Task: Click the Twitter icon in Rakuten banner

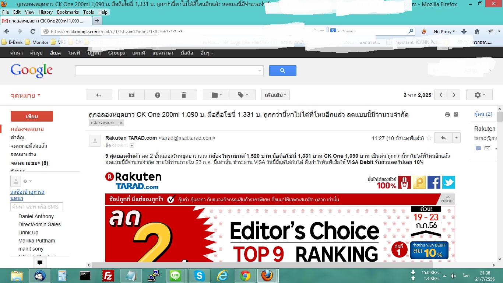Action: [x=449, y=182]
